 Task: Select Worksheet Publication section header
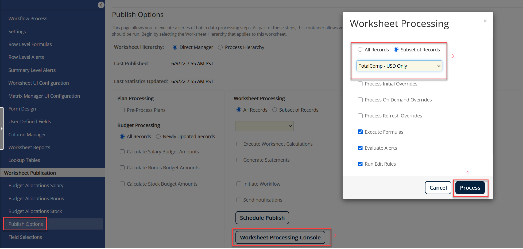tap(52, 173)
